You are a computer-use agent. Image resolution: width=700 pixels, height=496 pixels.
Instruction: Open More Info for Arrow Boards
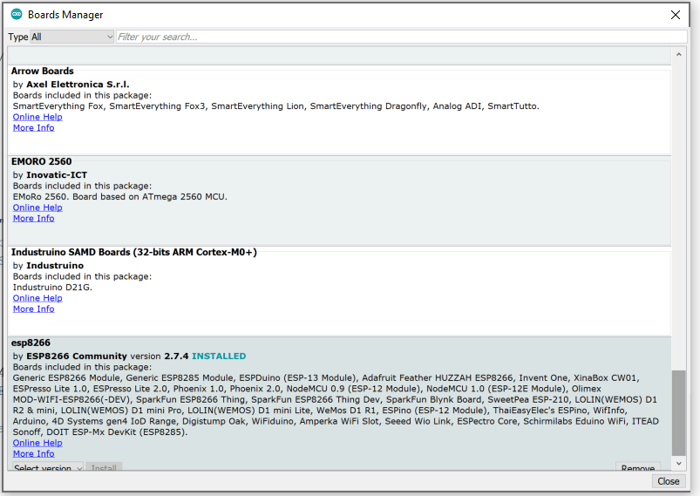33,127
